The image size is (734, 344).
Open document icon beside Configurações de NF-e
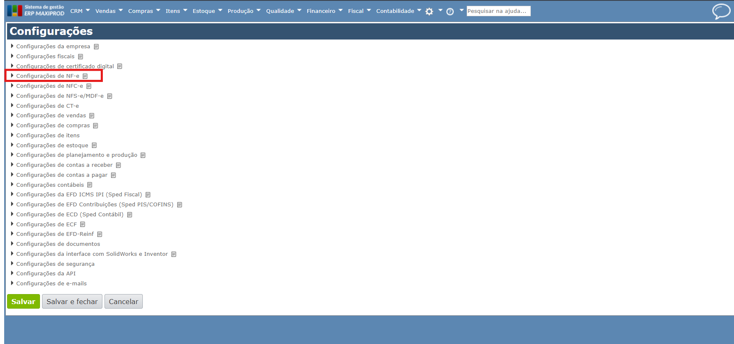pyautogui.click(x=85, y=76)
